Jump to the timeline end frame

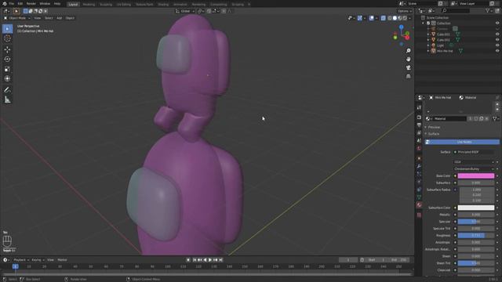click(220, 260)
